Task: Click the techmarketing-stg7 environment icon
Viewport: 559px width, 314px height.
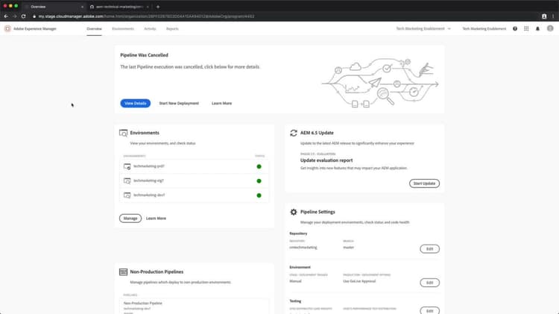Action: 127,181
